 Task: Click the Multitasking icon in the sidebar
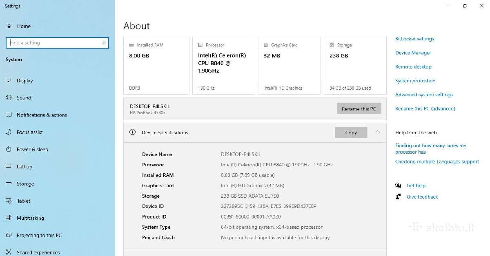point(9,218)
